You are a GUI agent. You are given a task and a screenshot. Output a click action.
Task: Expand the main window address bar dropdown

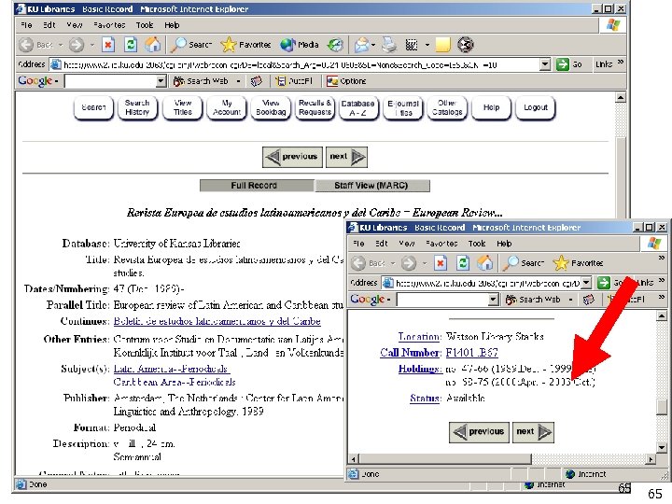click(545, 64)
